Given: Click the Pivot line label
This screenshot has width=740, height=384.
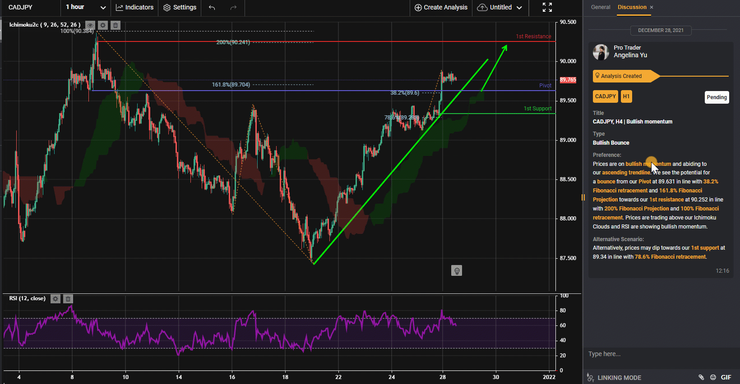Looking at the screenshot, I should [545, 86].
